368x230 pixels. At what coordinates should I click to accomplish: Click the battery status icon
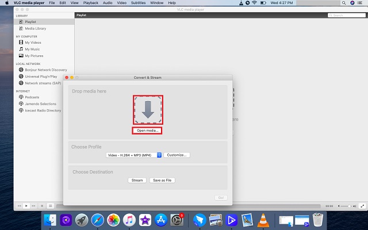tap(263, 3)
